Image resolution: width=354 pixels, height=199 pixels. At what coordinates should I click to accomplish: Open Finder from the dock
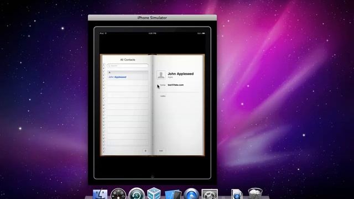pyautogui.click(x=100, y=194)
